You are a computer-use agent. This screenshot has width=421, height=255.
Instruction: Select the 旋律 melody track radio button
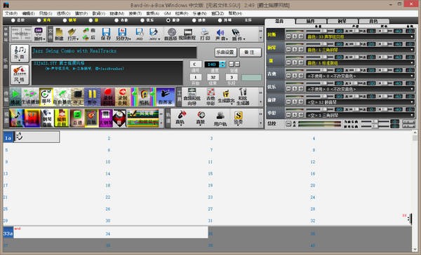click(168, 20)
